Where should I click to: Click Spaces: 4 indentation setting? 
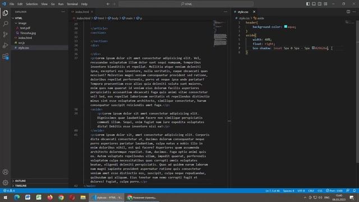pos(288,191)
